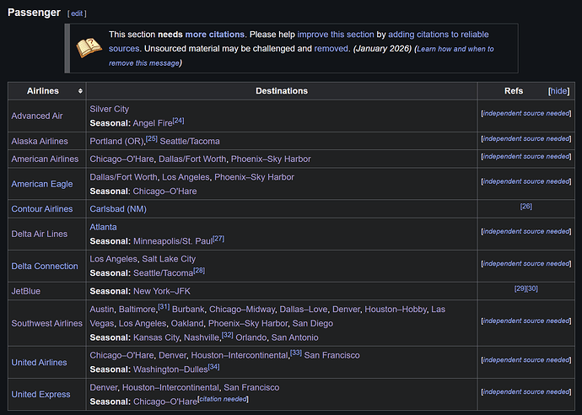This screenshot has width=582, height=415.
Task: Click Austin destination link
Action: click(102, 310)
